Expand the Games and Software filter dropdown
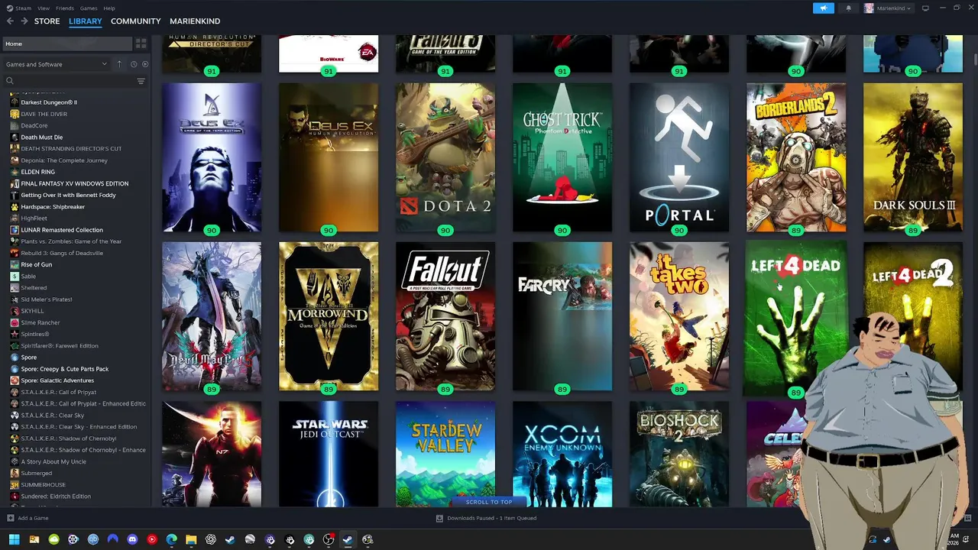Image resolution: width=978 pixels, height=550 pixels. (57, 64)
